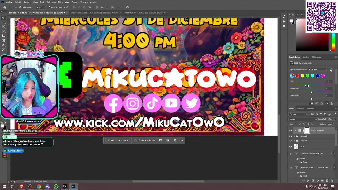Hide the Capa 2 layer
Image resolution: width=338 pixels, height=190 pixels.
click(x=290, y=146)
